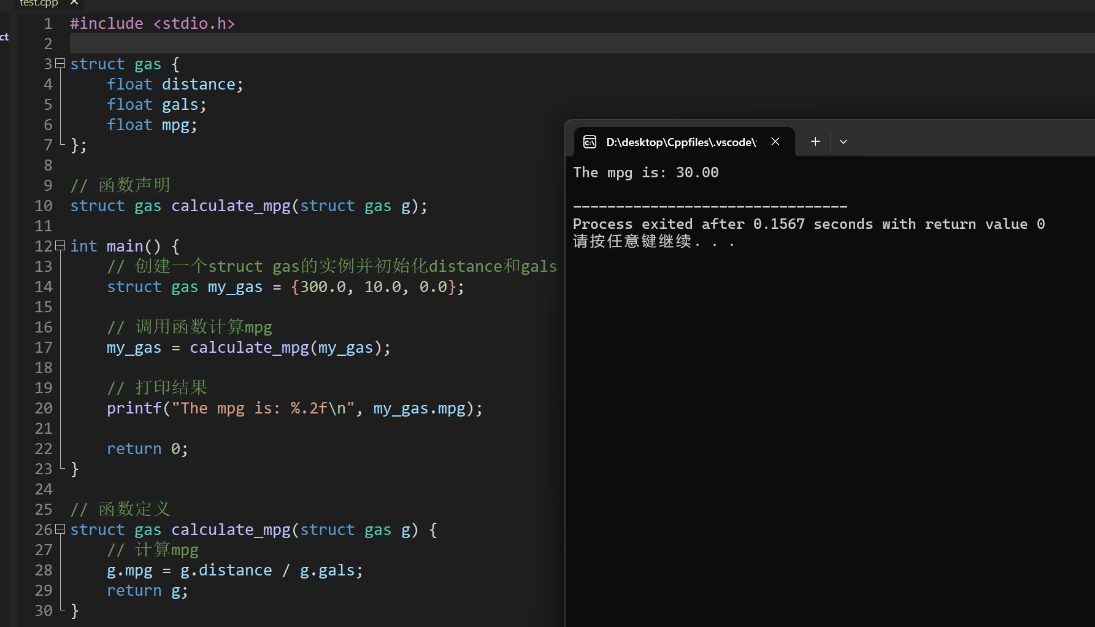This screenshot has height=627, width=1095.
Task: Click 'return 0;' on line 22
Action: click(x=147, y=449)
